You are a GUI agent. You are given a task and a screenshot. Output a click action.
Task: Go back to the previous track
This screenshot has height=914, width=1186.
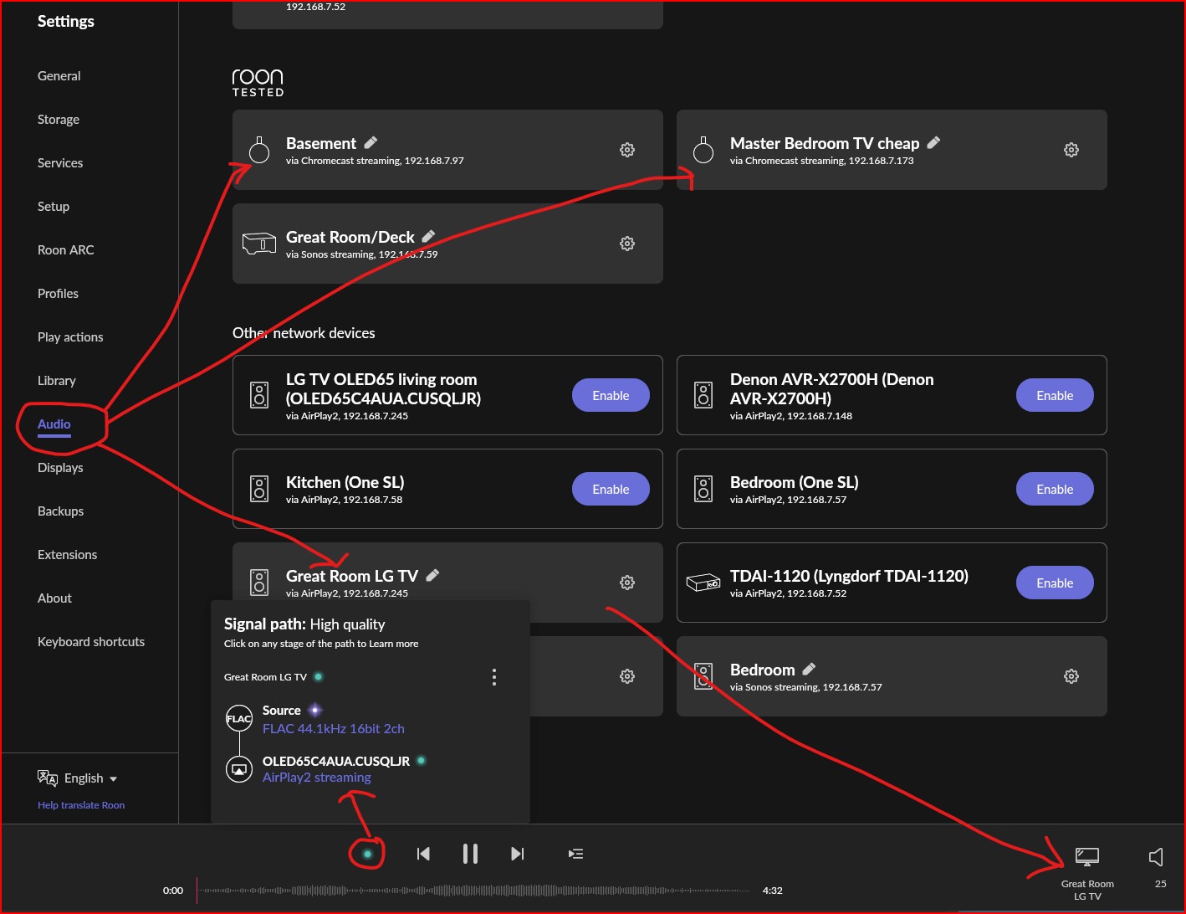pyautogui.click(x=423, y=854)
